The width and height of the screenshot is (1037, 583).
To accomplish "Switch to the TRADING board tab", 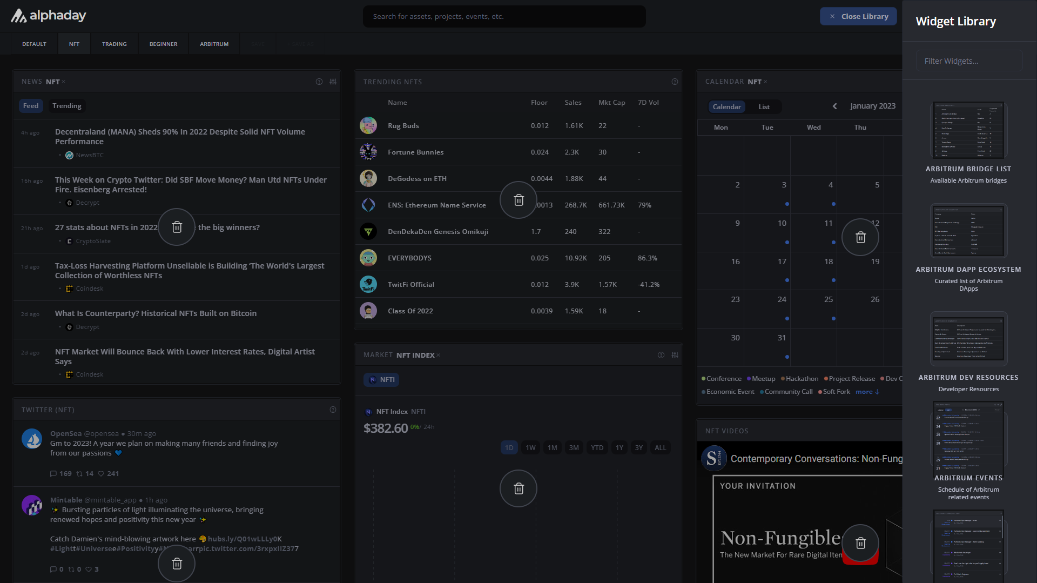I will (x=114, y=44).
